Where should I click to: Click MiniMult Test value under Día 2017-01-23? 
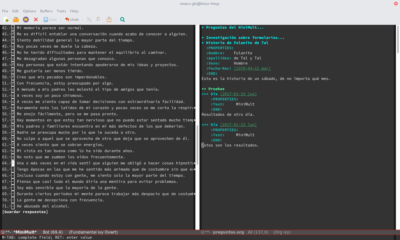coord(245,135)
